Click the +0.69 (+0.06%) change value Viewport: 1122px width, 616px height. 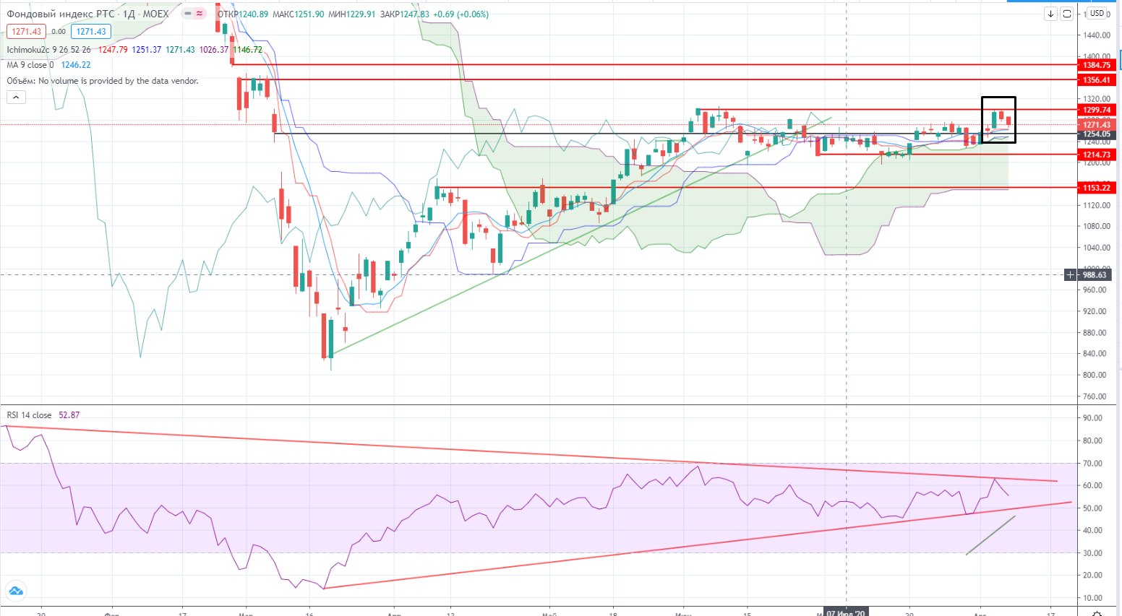[x=461, y=14]
